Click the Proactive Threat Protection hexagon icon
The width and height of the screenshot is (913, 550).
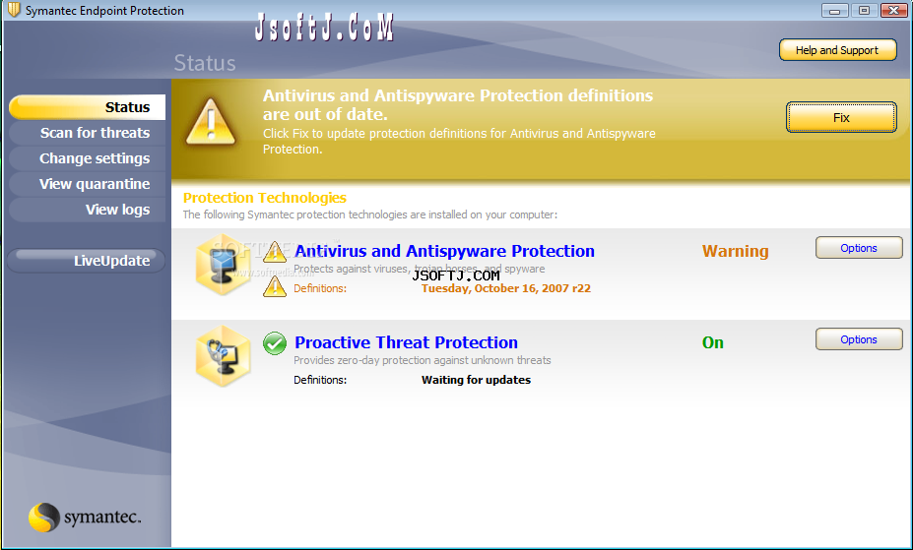(x=223, y=356)
